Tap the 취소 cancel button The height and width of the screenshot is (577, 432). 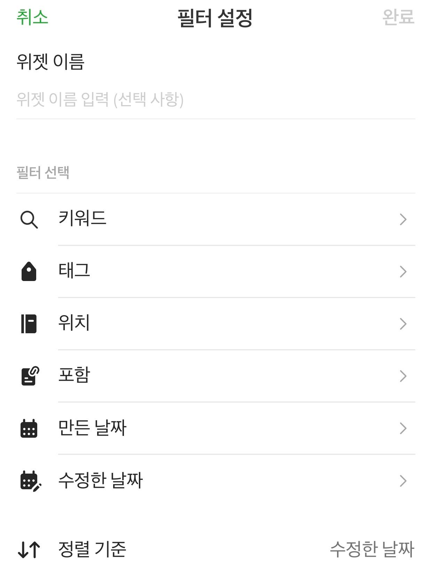[32, 17]
